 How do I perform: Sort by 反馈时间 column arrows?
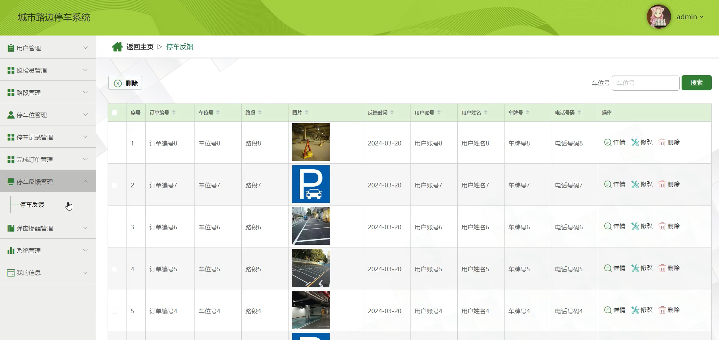click(392, 113)
